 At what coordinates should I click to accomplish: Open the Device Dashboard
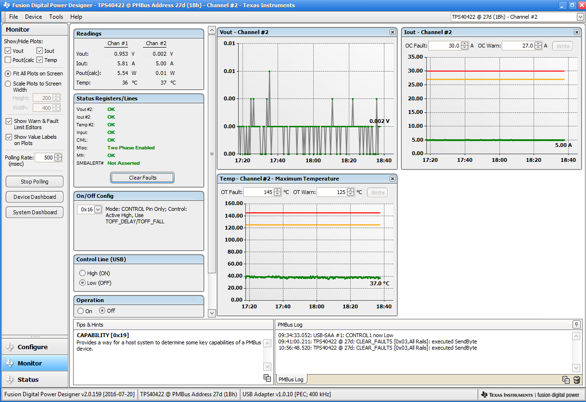[35, 197]
